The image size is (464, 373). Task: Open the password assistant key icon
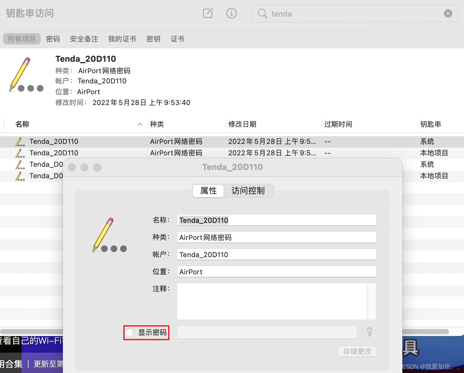pos(370,332)
